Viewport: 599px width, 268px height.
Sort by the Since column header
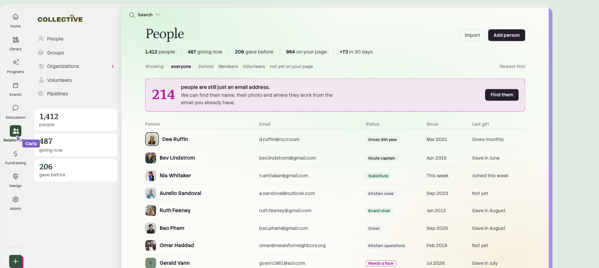(432, 124)
